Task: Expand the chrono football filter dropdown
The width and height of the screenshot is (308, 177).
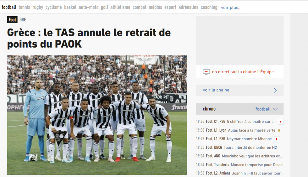Action: pos(267,109)
